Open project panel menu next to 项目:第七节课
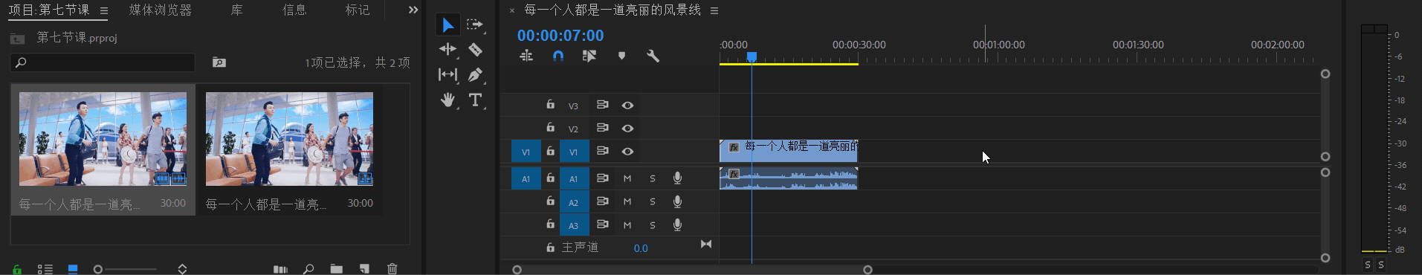 click(104, 10)
